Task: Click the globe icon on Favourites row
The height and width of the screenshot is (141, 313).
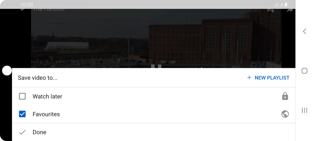Action: [285, 114]
